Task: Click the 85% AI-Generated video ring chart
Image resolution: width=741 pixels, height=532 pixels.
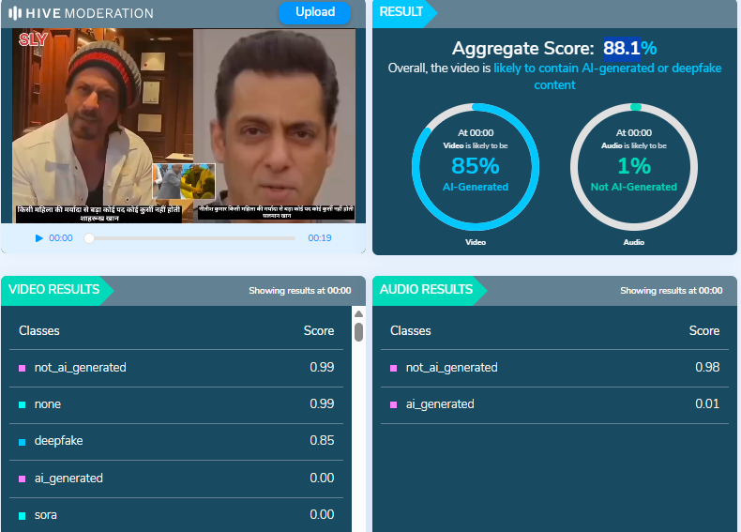Action: point(476,166)
